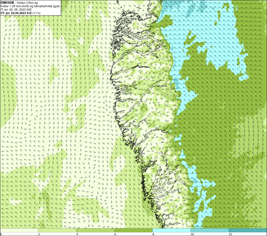Screen dimensions: 267x236
Task: Click the scale label '12'
Action: 230,234
